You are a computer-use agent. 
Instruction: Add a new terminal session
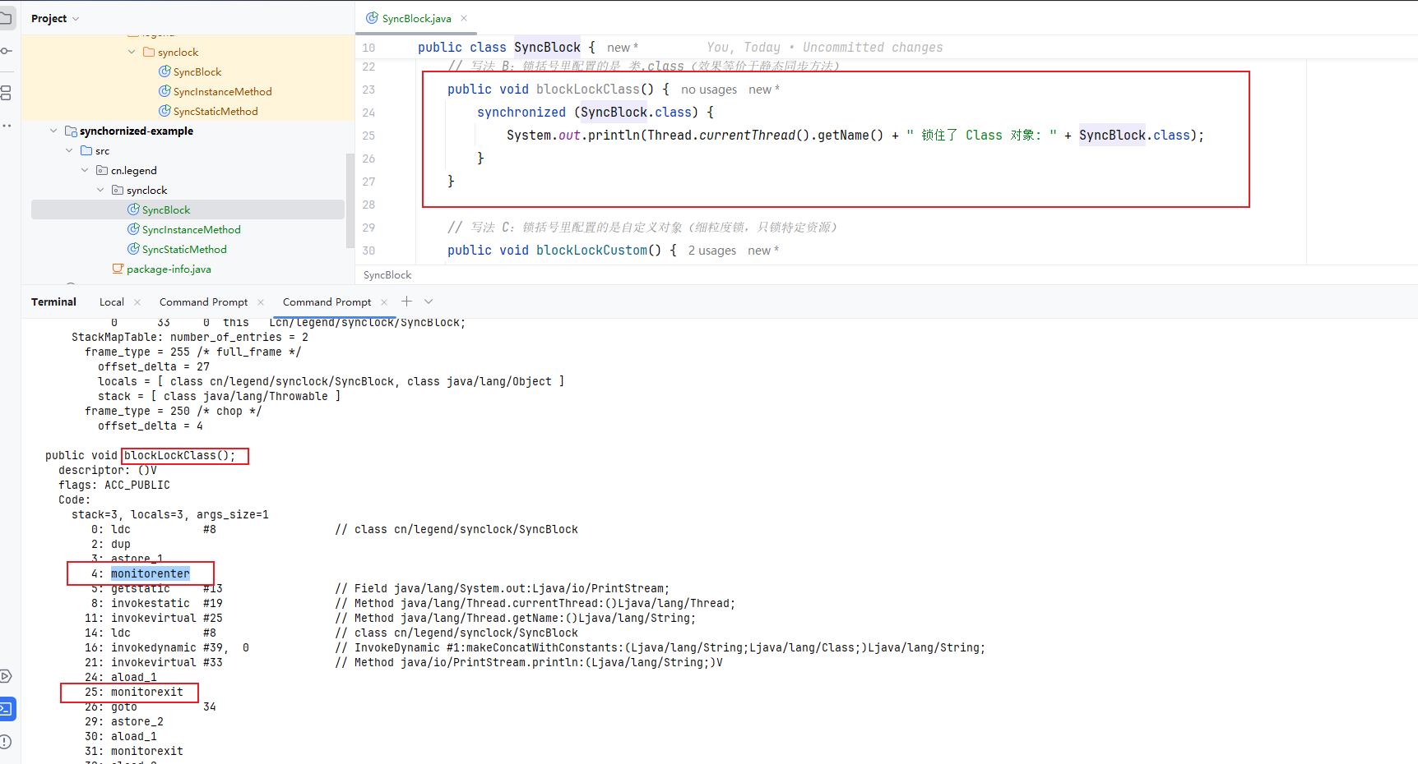point(406,301)
